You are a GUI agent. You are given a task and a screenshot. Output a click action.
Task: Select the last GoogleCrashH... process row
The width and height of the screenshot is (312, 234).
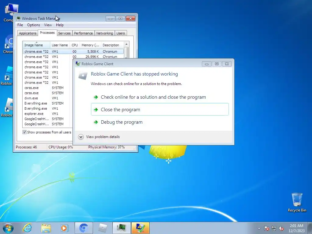pos(47,124)
